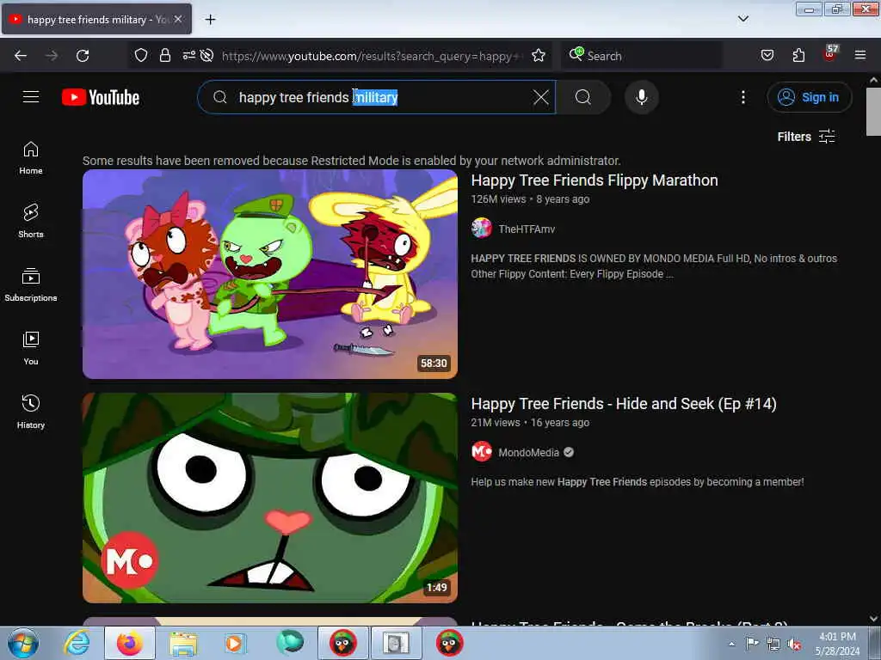Open History in the sidebar
Viewport: 881px width, 660px height.
click(31, 412)
